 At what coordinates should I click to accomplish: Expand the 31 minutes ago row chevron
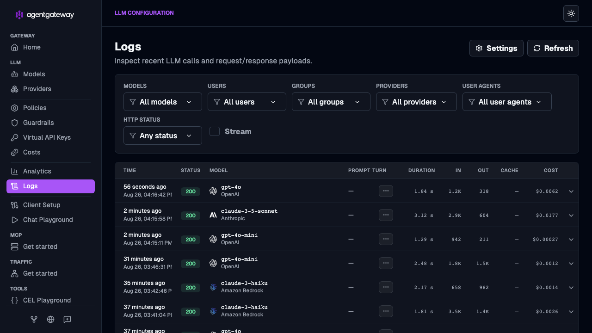click(x=571, y=264)
